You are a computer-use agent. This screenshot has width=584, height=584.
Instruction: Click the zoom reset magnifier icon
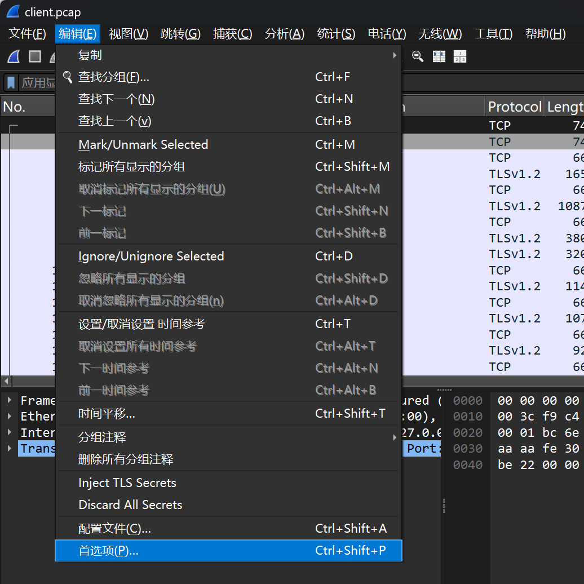[418, 56]
